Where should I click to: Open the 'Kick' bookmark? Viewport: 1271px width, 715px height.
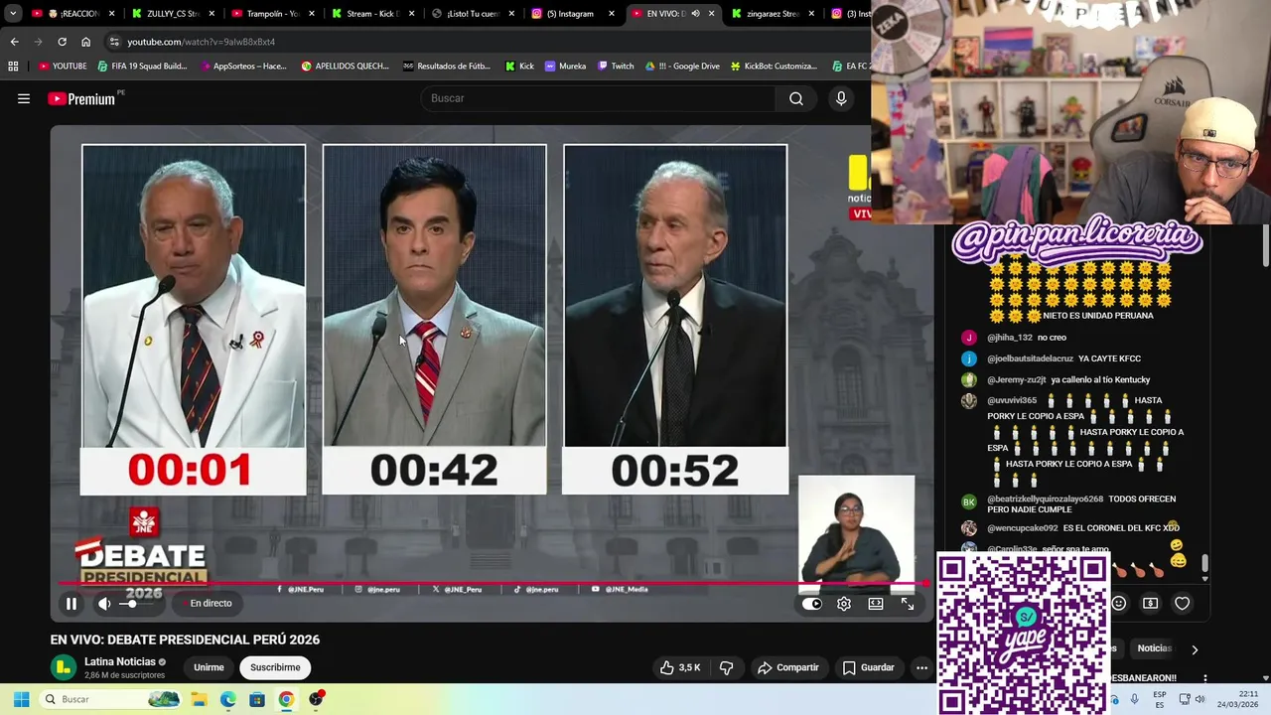(519, 67)
